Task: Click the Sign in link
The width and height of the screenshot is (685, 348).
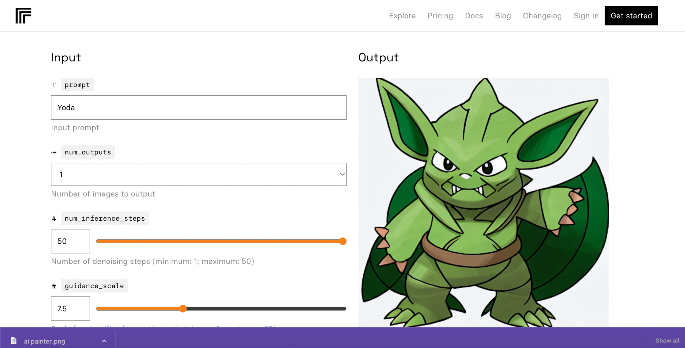Action: coord(586,16)
